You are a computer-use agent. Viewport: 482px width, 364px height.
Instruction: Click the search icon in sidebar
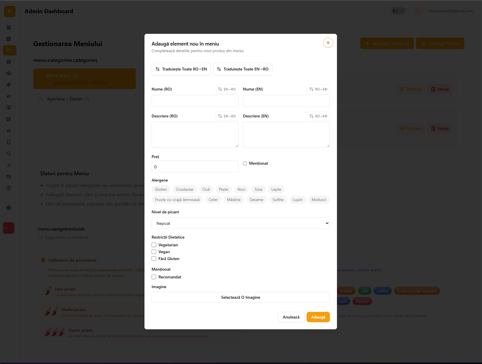coord(9,154)
